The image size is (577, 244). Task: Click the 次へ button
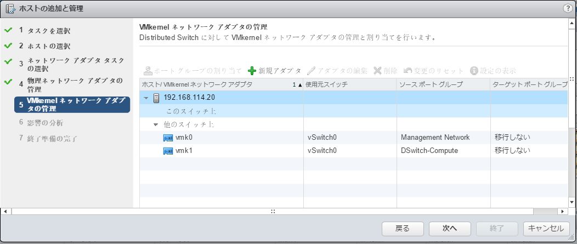point(450,229)
